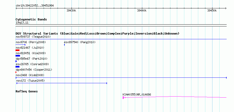Open variant dgv585n67 (Park2010) label

pos(32,59)
